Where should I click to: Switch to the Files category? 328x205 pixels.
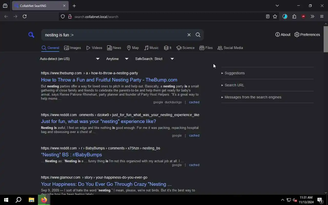coord(206,48)
